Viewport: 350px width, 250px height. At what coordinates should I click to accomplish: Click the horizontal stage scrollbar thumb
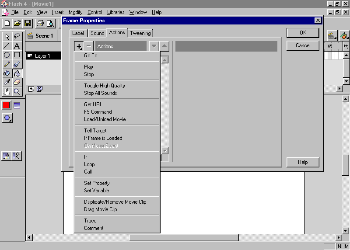click(184, 238)
